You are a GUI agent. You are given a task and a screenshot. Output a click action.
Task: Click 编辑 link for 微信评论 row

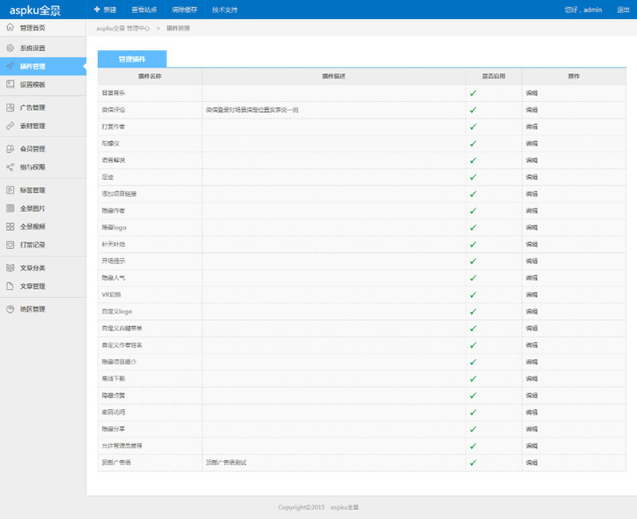point(532,110)
